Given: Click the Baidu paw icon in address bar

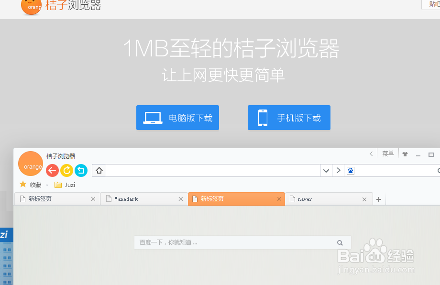Looking at the screenshot, I should [351, 170].
